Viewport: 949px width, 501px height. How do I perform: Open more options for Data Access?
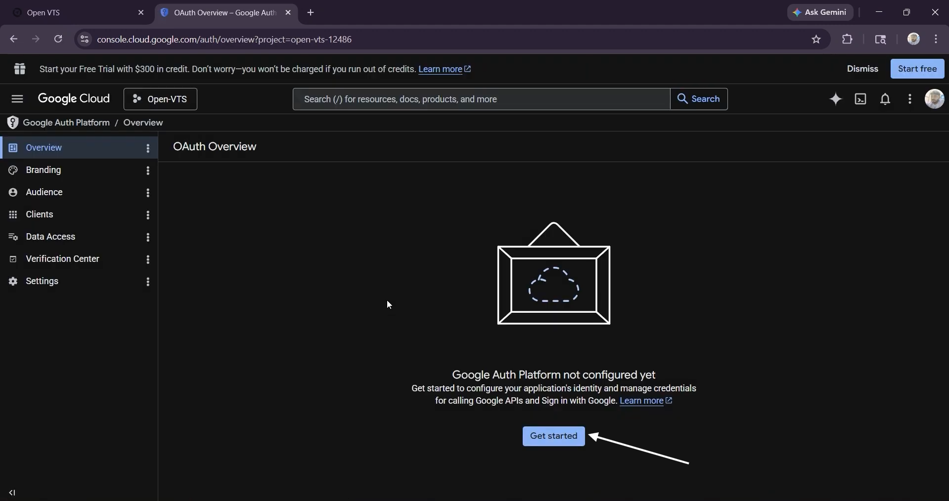[148, 237]
